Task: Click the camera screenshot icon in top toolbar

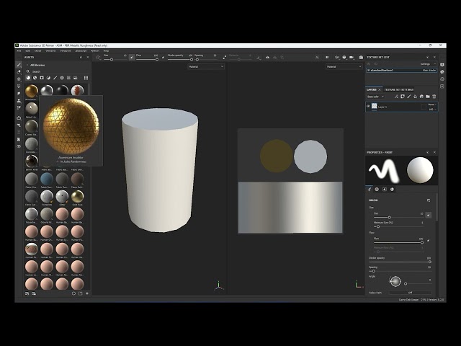Action: tap(361, 58)
